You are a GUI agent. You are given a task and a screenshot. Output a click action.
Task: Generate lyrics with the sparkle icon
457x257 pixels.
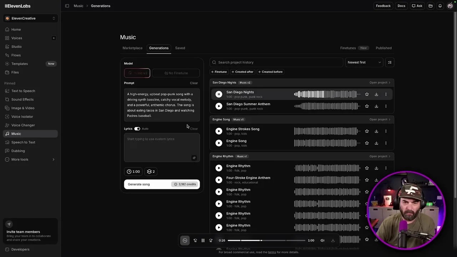(194, 158)
